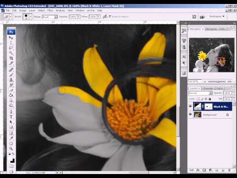The image size is (237, 178).
Task: Select the layer mask thumbnail
Action: (208, 106)
